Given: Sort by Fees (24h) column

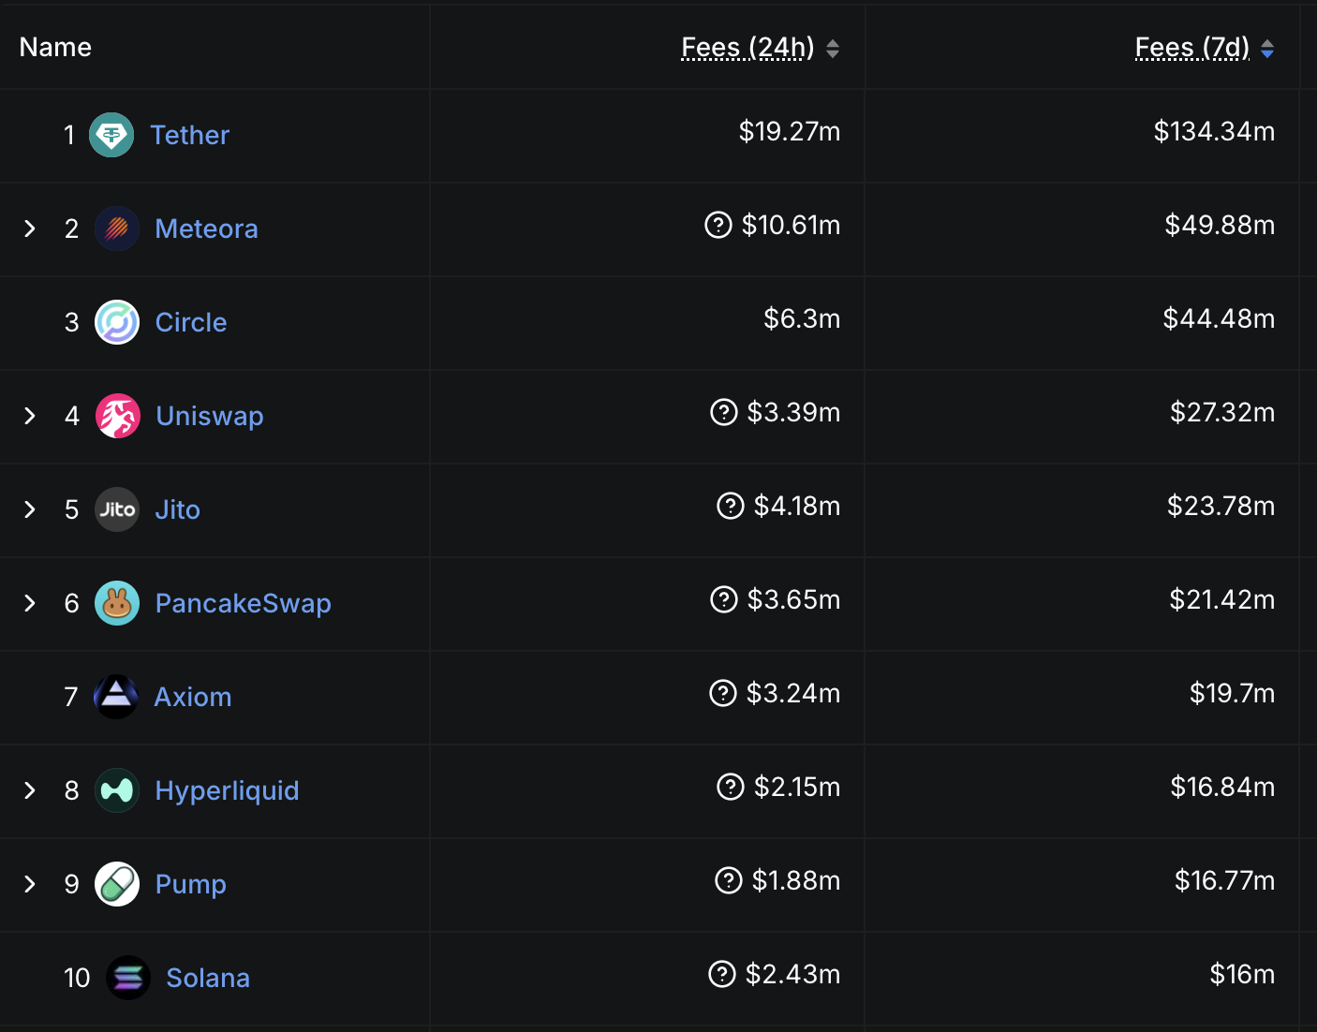Looking at the screenshot, I should point(746,47).
